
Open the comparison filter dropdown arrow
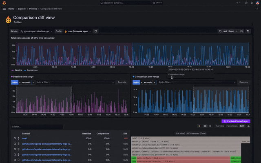(x=235, y=83)
